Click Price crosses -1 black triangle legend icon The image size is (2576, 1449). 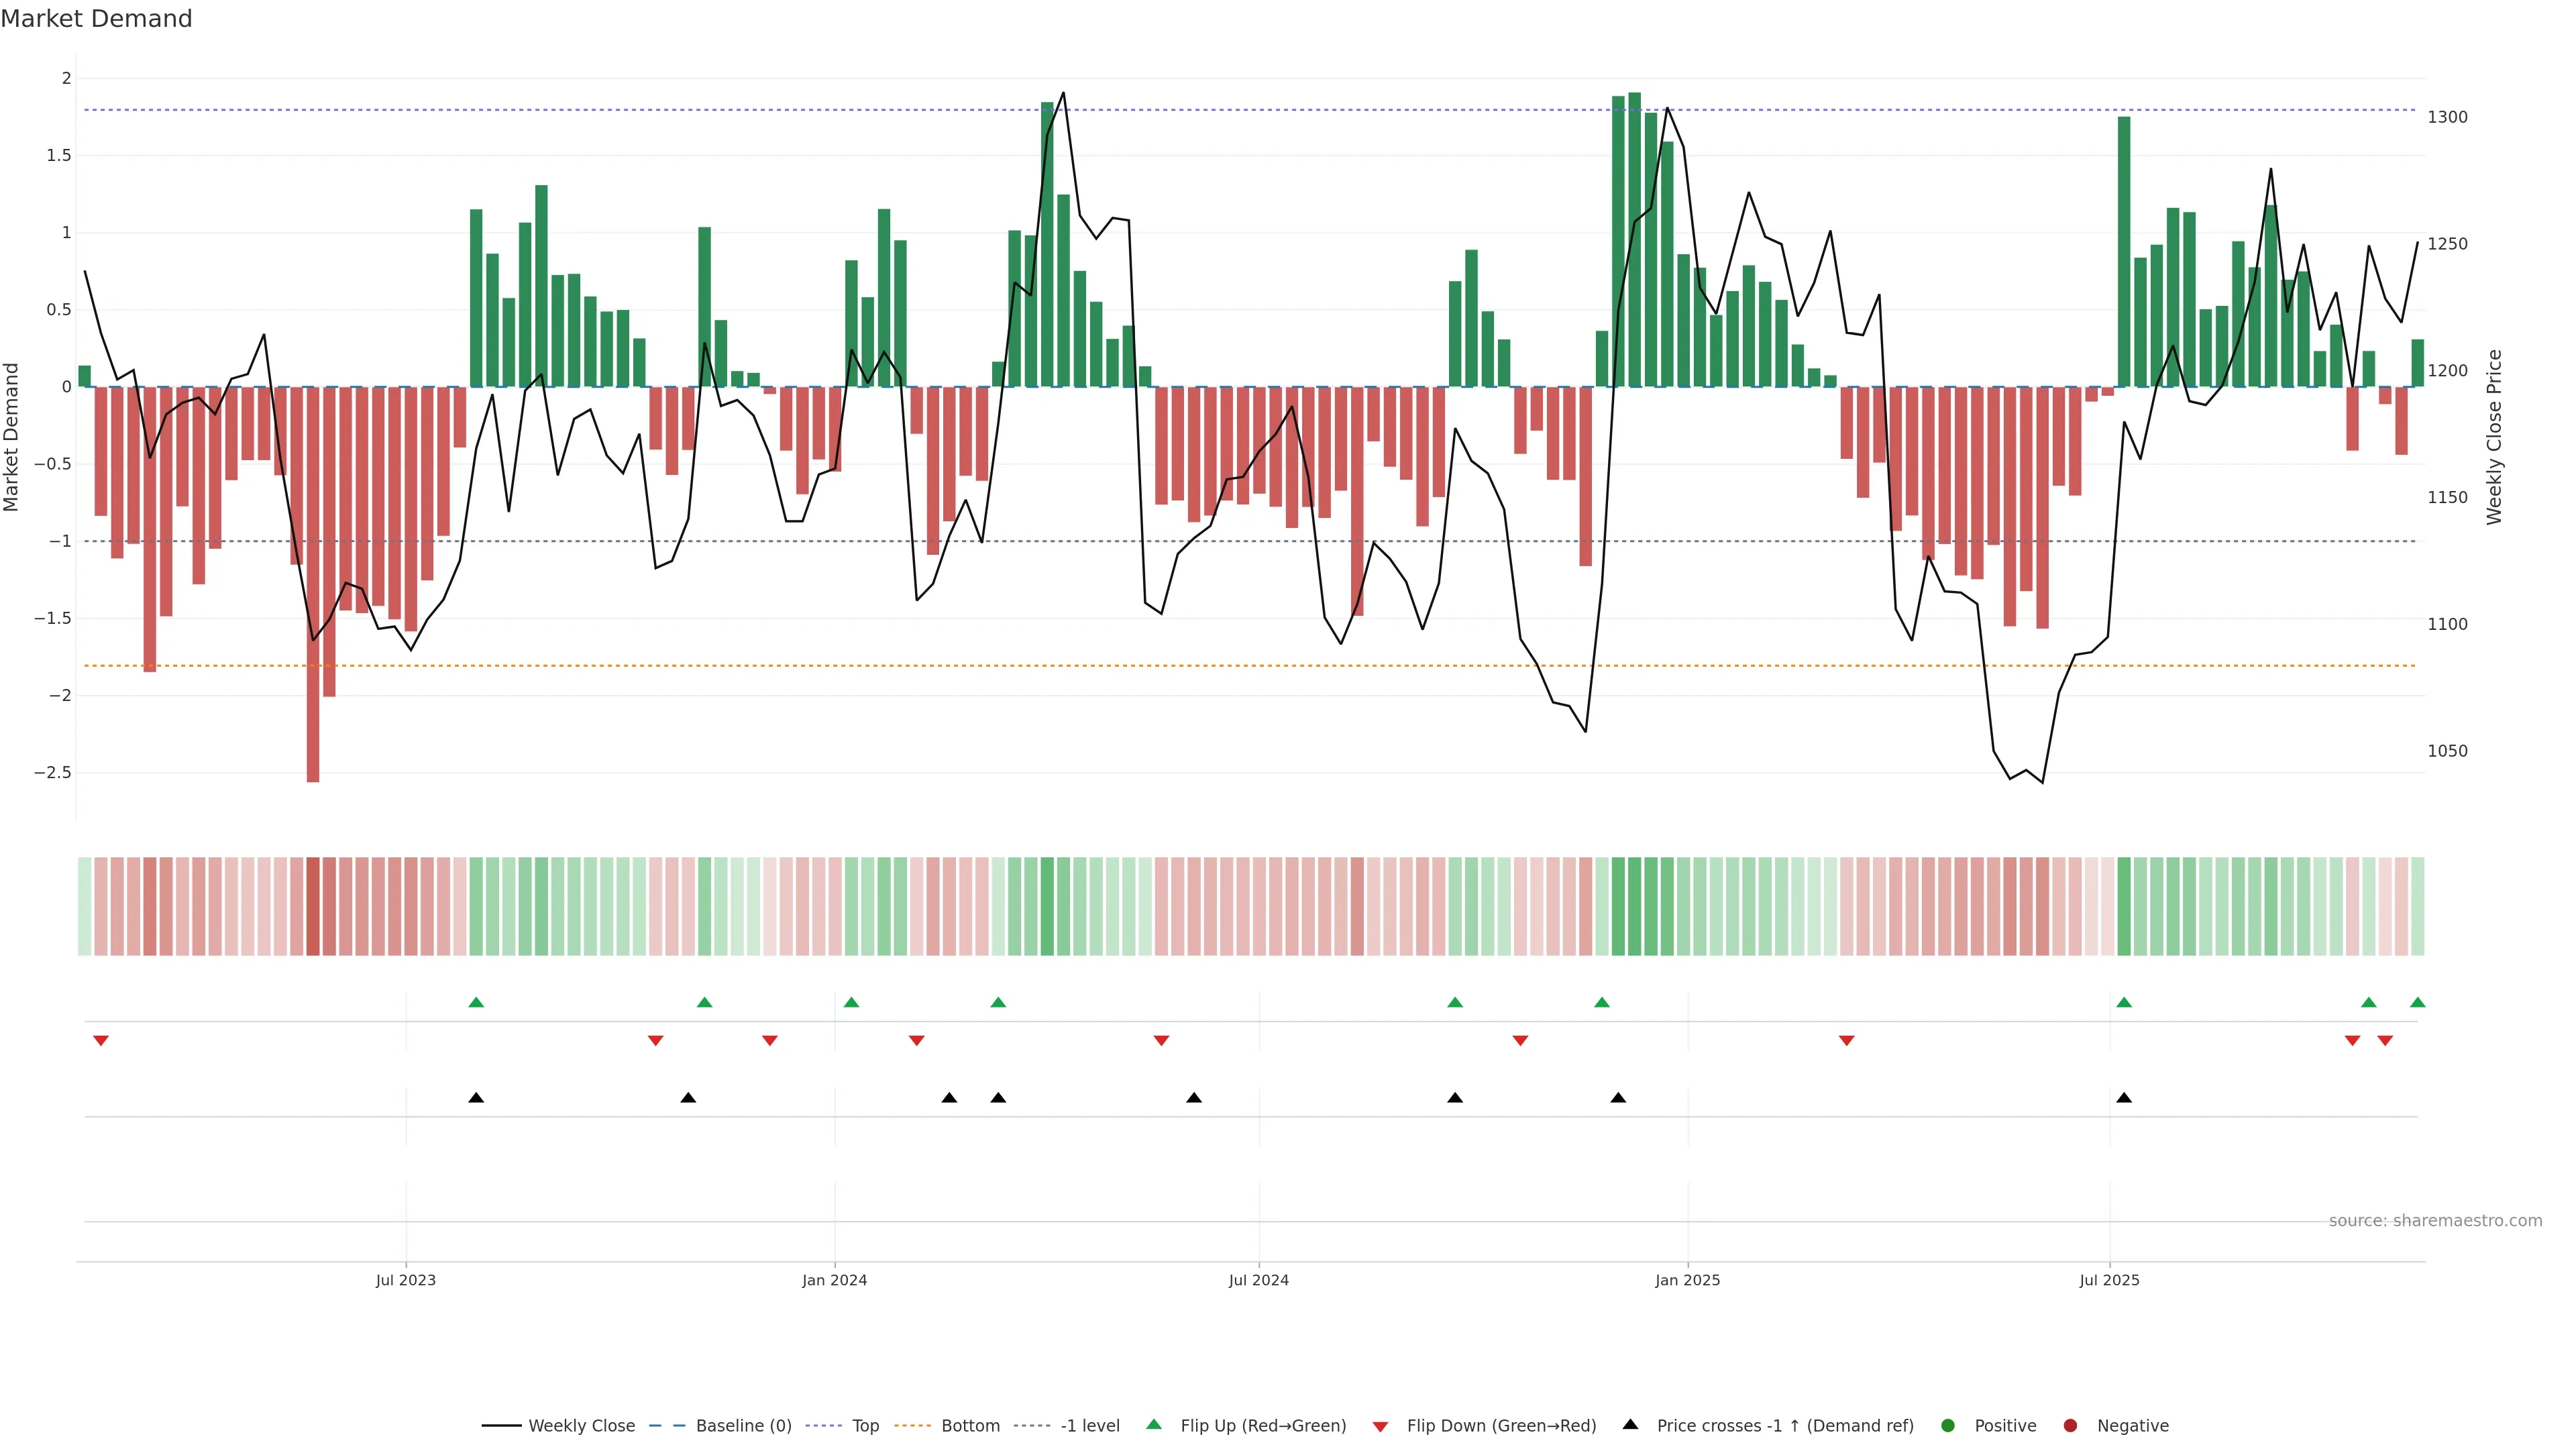[1630, 1425]
